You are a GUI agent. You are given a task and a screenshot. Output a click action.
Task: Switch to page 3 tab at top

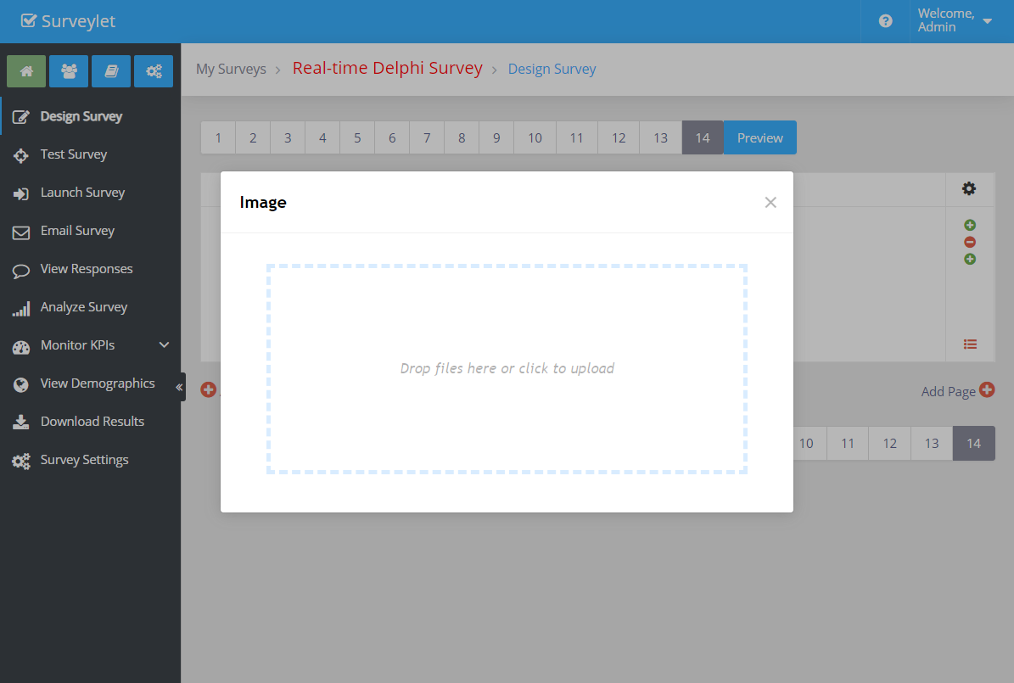tap(288, 137)
